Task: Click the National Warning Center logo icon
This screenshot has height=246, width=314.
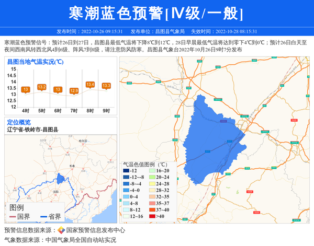Action: (61, 230)
